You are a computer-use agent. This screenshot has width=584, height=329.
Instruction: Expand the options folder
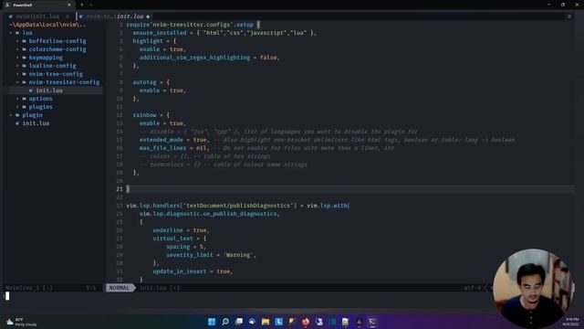tap(17, 99)
